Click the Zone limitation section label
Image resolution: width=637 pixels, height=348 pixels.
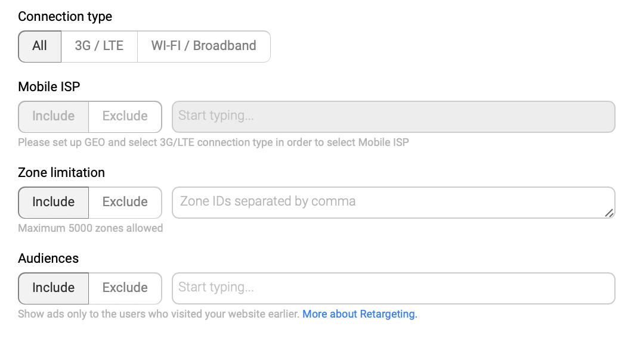pyautogui.click(x=61, y=173)
